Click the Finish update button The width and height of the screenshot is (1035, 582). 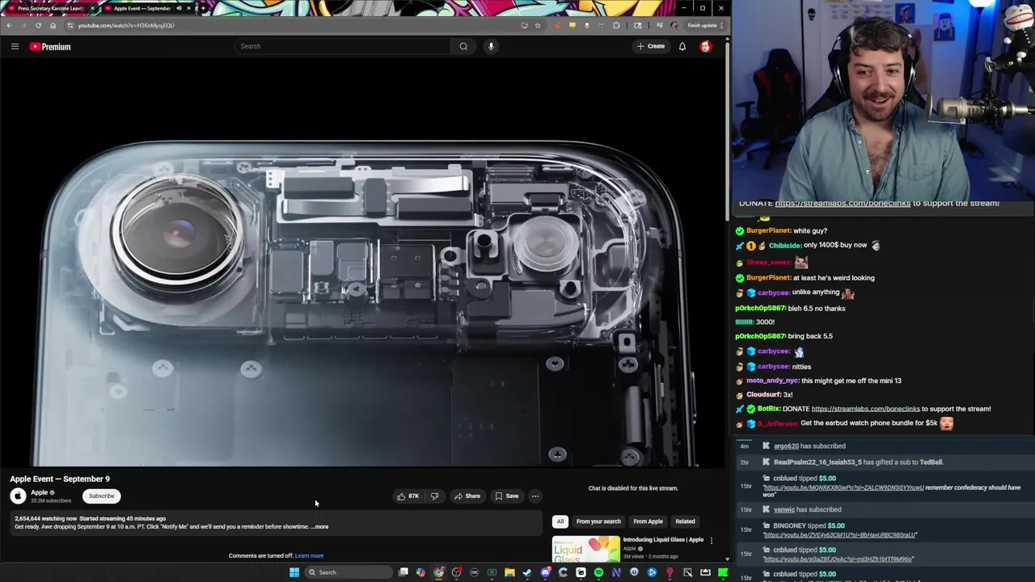[702, 25]
